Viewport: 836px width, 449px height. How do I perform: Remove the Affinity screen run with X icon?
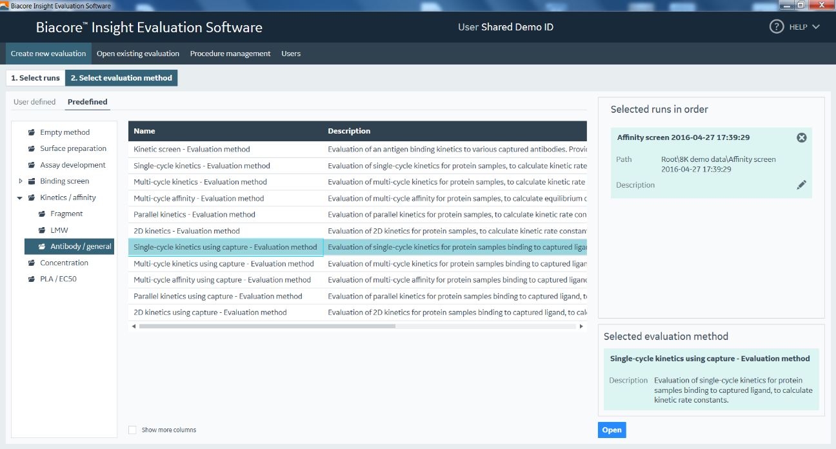point(801,137)
